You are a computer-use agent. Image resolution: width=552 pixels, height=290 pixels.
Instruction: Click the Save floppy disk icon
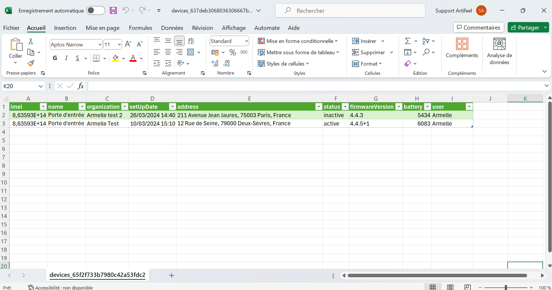point(113,11)
